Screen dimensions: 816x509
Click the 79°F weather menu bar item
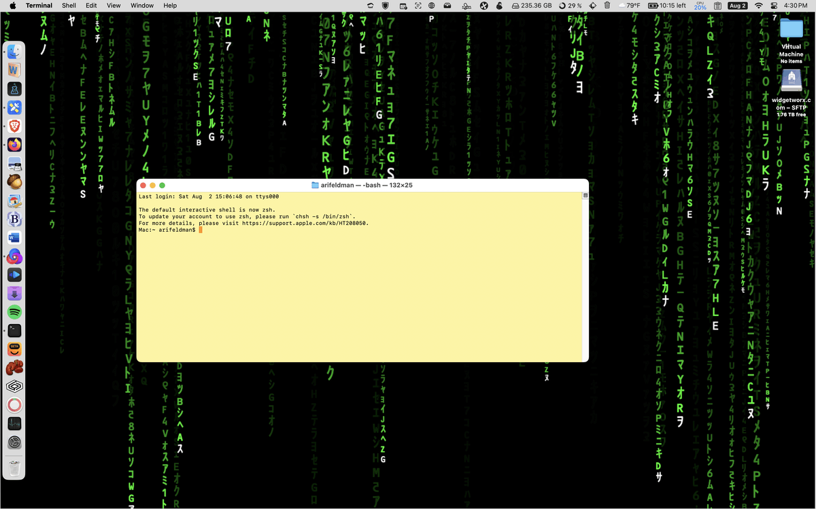pyautogui.click(x=629, y=5)
